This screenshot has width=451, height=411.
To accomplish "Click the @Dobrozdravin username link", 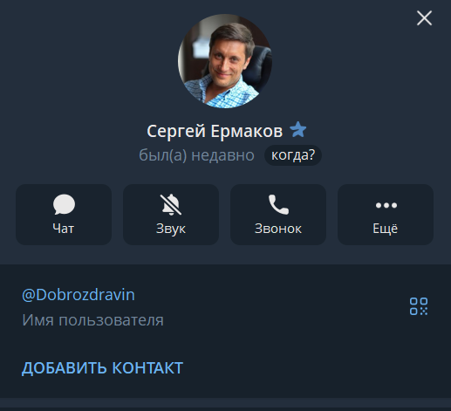I will tap(79, 295).
